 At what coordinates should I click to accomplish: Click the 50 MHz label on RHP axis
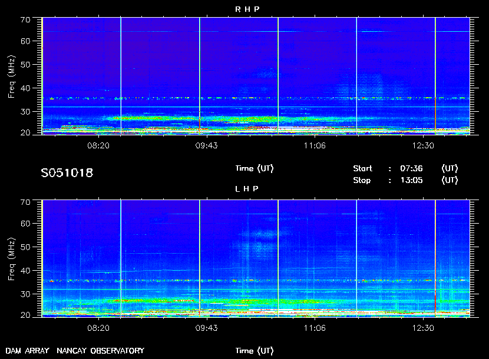click(x=25, y=65)
